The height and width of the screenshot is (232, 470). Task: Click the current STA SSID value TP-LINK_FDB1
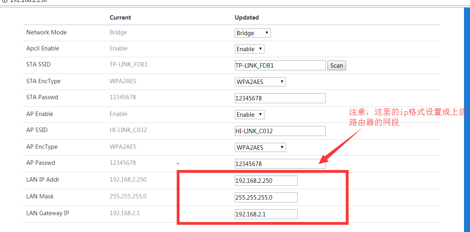[129, 64]
